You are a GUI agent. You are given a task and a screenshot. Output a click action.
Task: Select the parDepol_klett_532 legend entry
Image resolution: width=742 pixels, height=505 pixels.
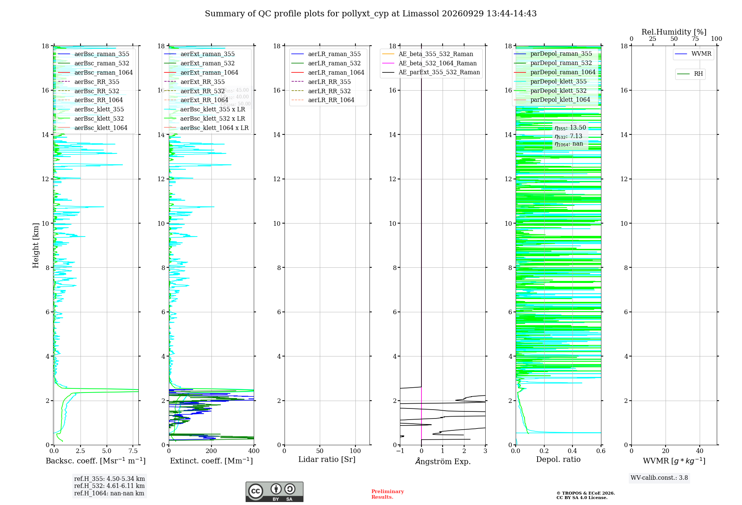coord(551,91)
